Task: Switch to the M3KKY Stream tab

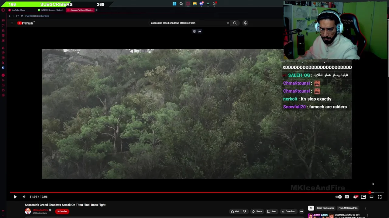Action: (x=50, y=10)
